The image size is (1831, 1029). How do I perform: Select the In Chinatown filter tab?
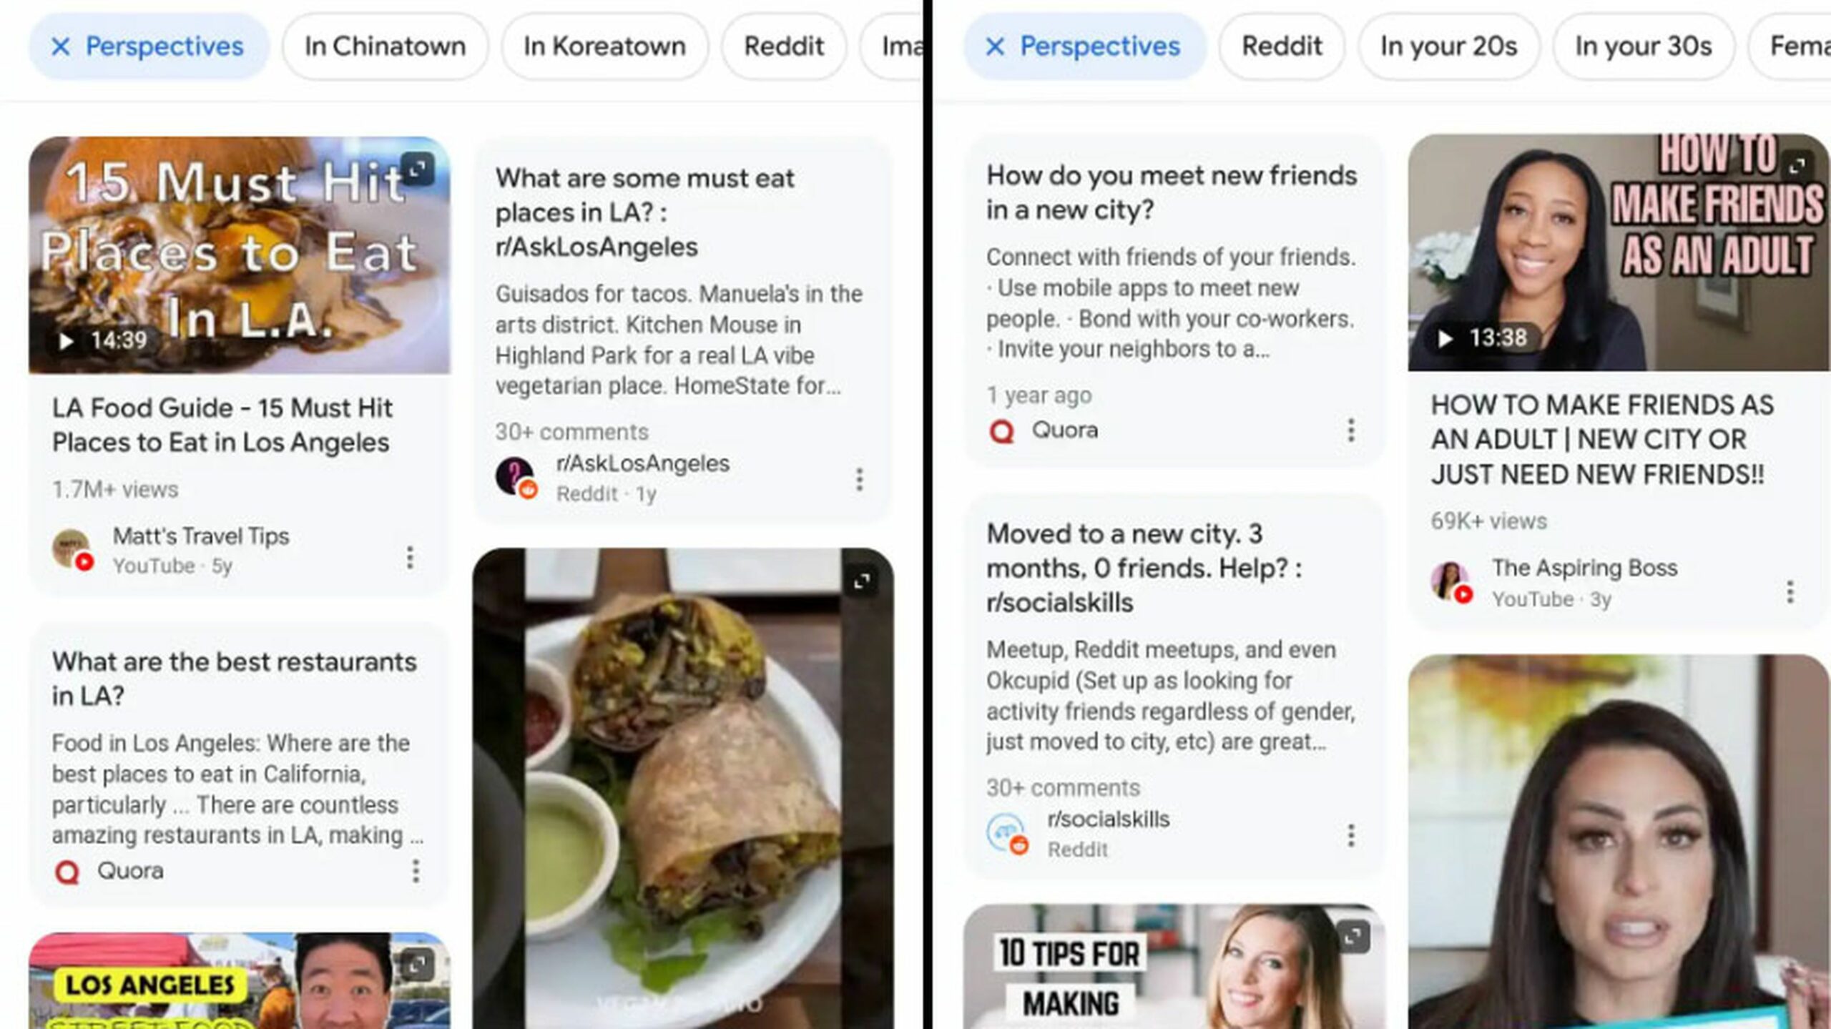tap(383, 46)
